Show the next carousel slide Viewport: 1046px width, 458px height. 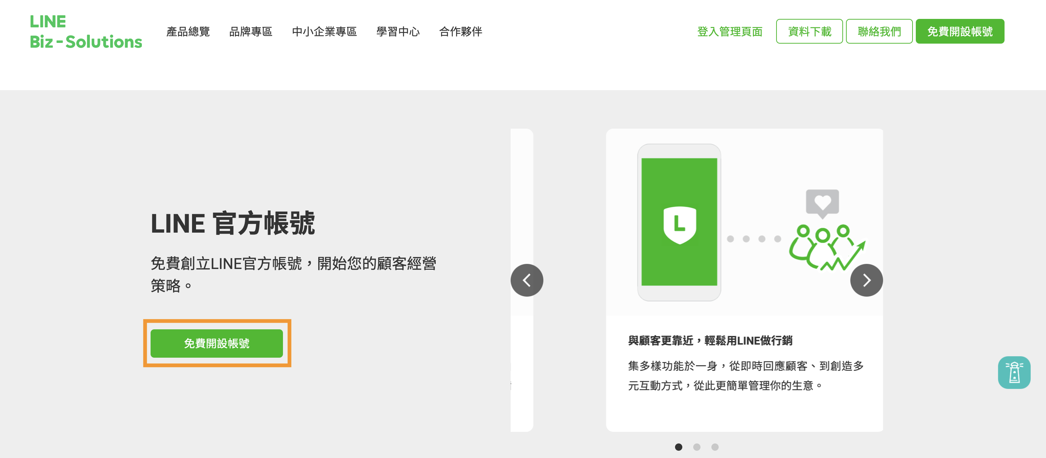pyautogui.click(x=867, y=280)
